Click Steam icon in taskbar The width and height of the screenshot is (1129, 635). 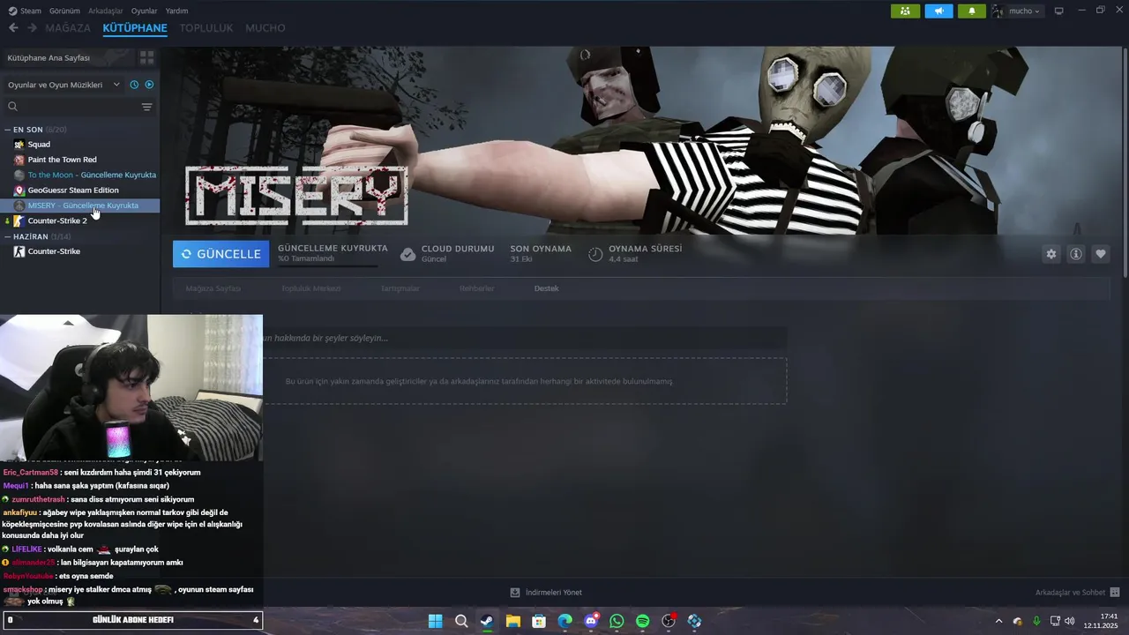(x=487, y=621)
